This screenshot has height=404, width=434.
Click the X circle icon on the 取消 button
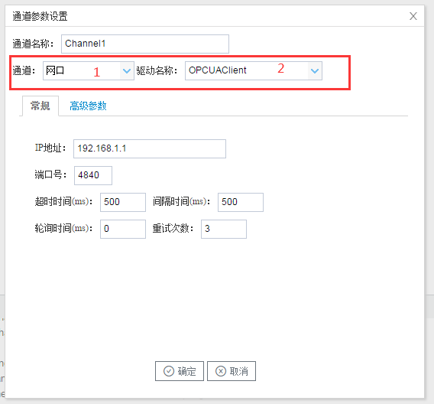[221, 371]
